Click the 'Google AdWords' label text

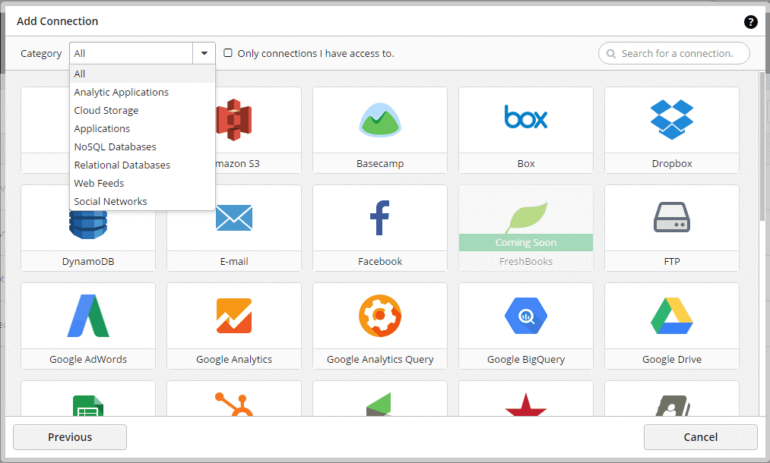pos(88,360)
